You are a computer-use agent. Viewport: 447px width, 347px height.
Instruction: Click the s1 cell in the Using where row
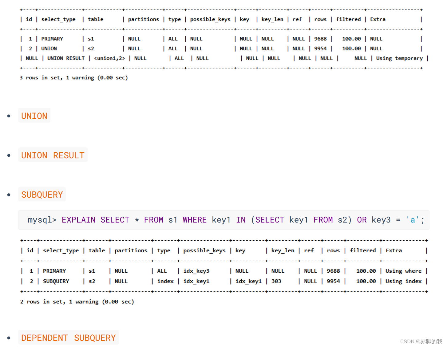(x=92, y=271)
